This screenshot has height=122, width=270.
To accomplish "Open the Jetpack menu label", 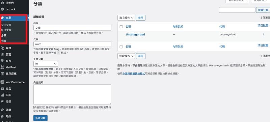I will point(10,9).
